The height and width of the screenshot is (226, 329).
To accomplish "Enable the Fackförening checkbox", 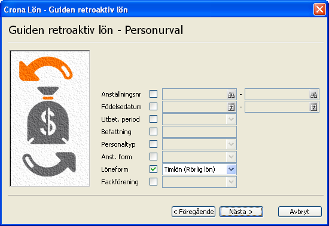I will (x=153, y=182).
